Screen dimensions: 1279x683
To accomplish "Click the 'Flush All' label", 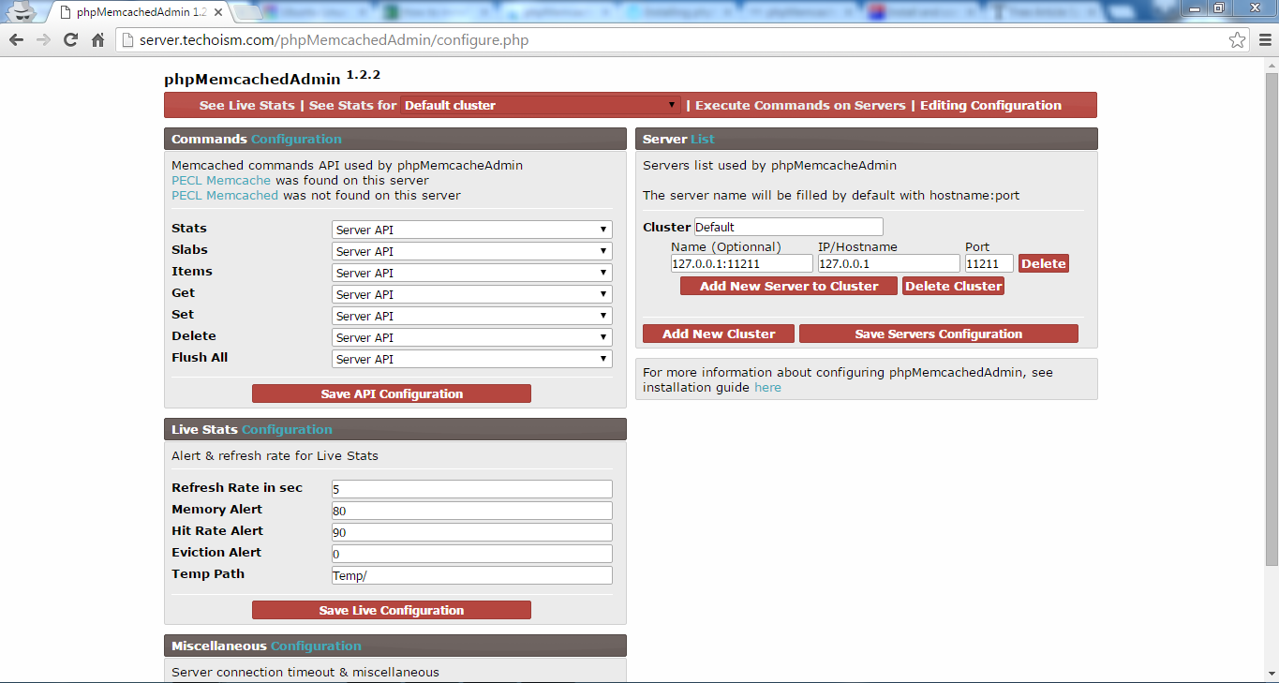I will (200, 357).
